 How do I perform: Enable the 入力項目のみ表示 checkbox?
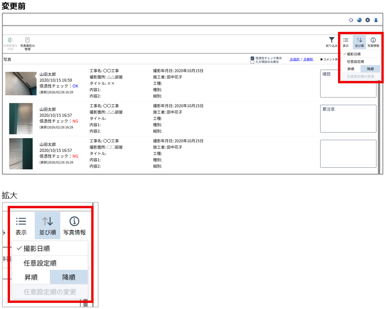coord(252,62)
